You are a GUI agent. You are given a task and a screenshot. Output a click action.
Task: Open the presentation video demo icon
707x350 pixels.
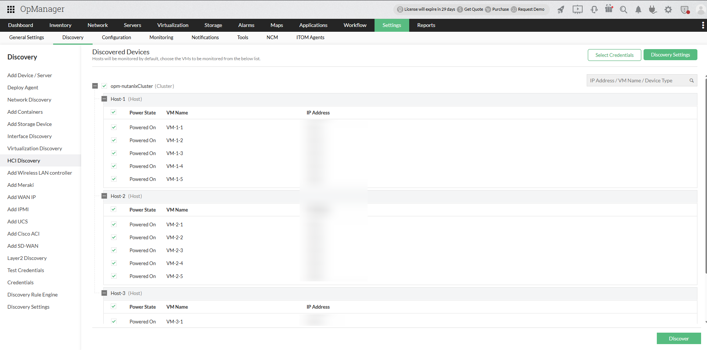click(x=577, y=10)
